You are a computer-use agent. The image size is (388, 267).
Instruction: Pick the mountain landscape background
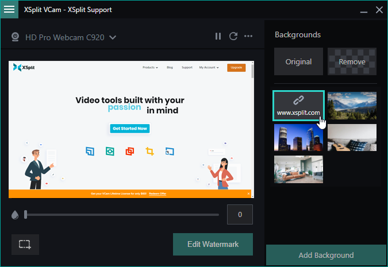pyautogui.click(x=352, y=106)
